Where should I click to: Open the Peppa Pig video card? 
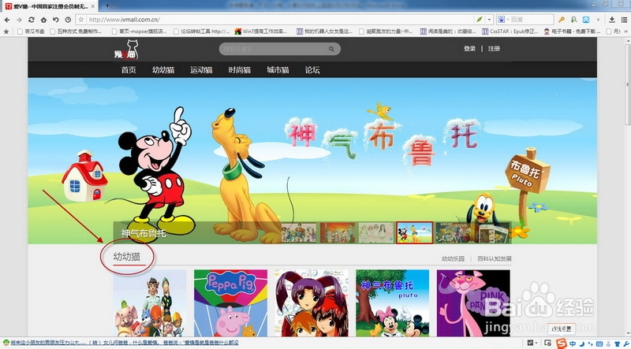click(x=230, y=303)
